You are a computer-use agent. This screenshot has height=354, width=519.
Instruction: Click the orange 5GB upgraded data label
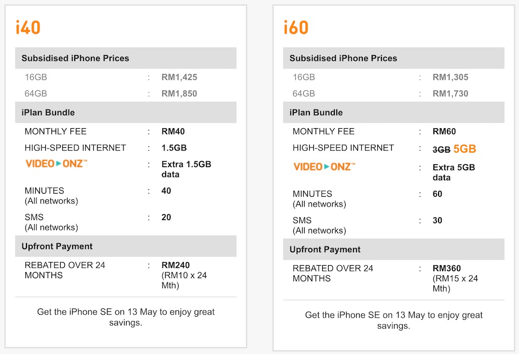click(x=465, y=149)
